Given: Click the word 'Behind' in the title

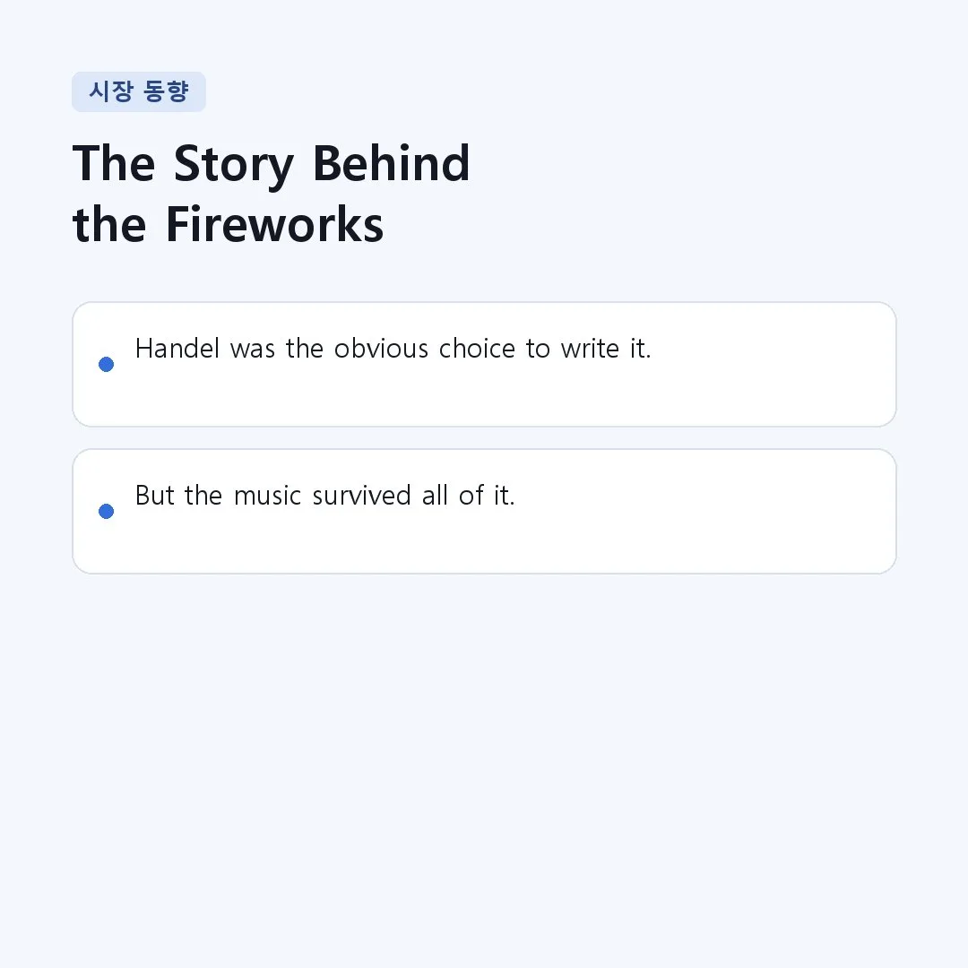Looking at the screenshot, I should click(392, 164).
